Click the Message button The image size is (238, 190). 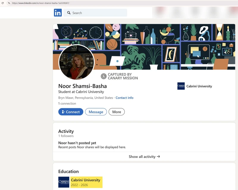click(x=96, y=112)
